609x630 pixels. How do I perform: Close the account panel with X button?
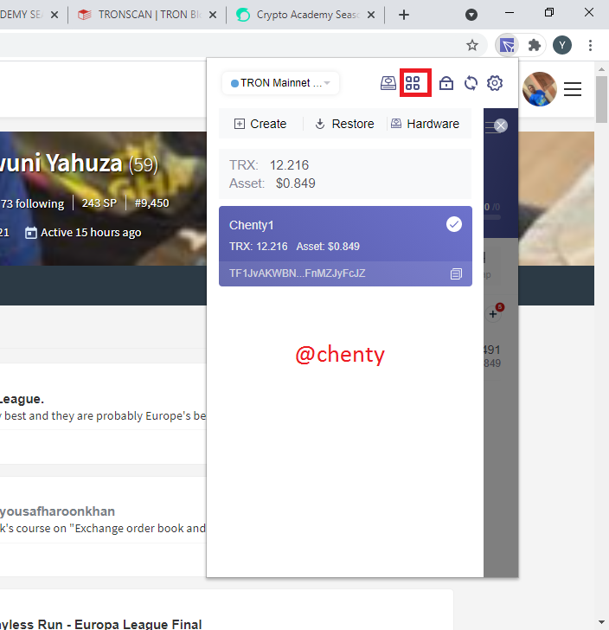pyautogui.click(x=501, y=125)
